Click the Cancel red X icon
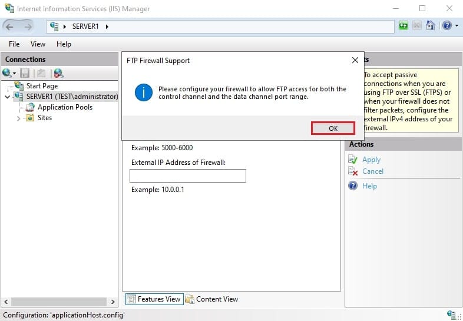This screenshot has width=463, height=321. point(353,171)
